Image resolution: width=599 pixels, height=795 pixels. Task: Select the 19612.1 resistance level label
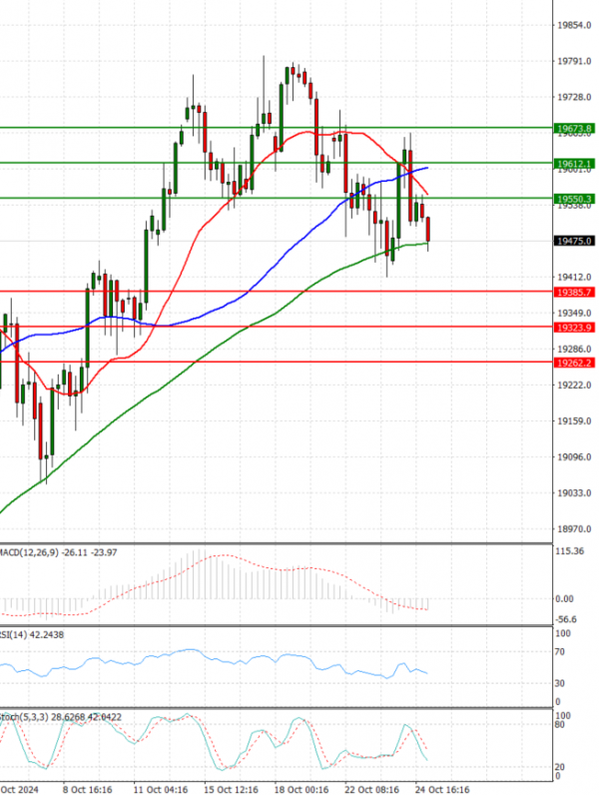point(574,163)
